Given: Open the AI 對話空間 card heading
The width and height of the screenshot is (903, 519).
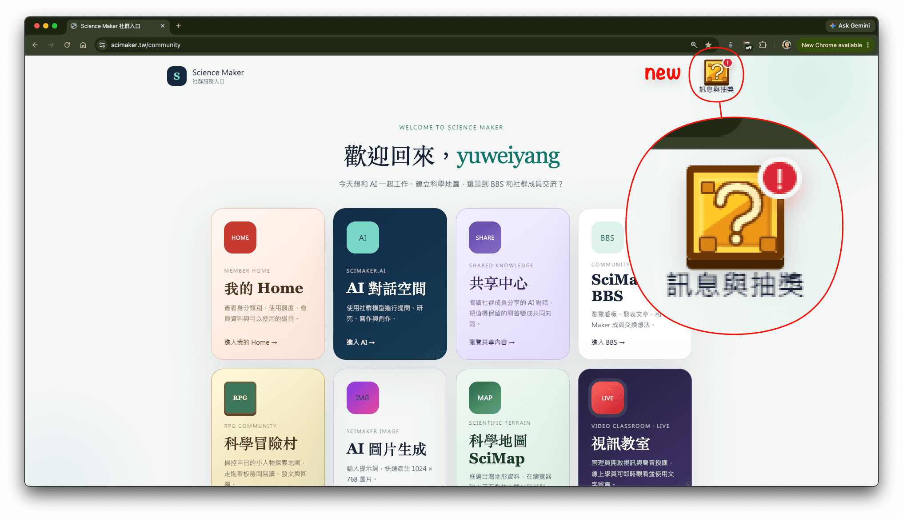Looking at the screenshot, I should 386,288.
